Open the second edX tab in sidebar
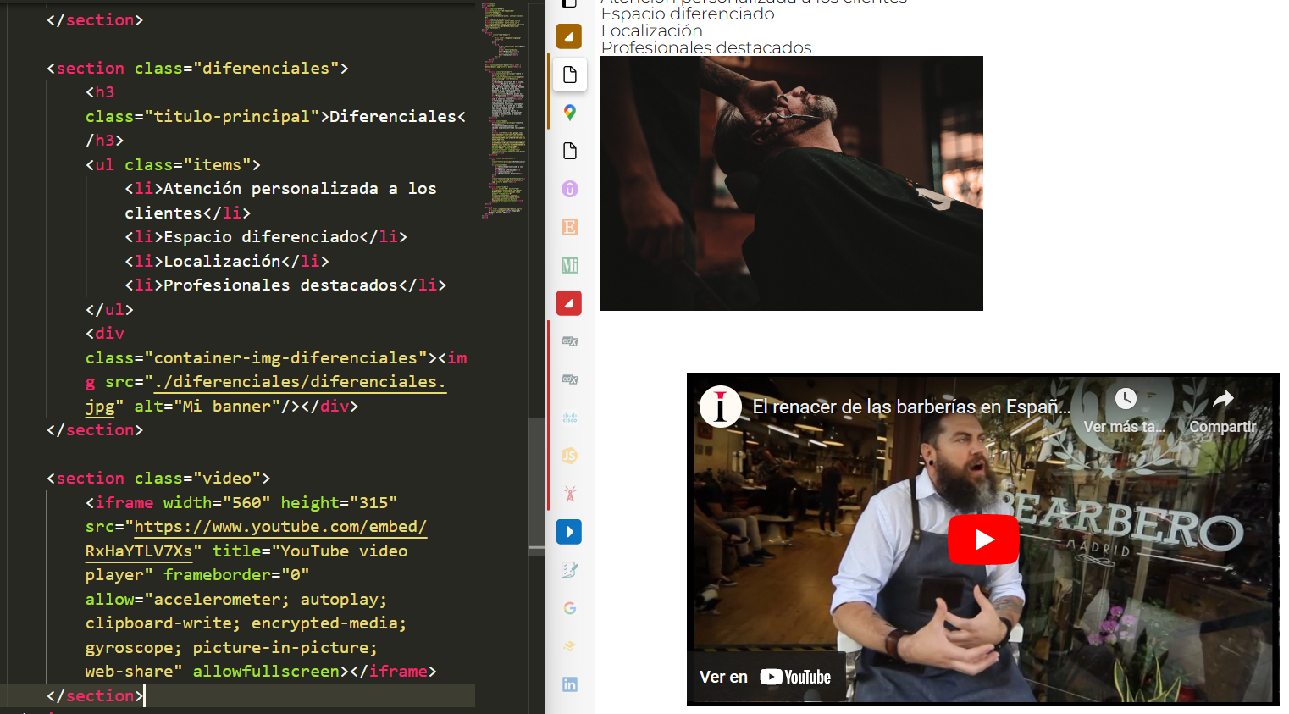 click(x=570, y=379)
